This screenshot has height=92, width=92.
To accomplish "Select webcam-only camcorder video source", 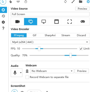I will (17, 21).
